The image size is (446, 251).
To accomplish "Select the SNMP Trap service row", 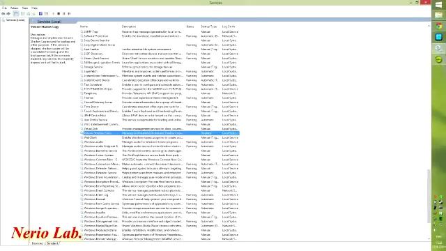I will [x=160, y=32].
